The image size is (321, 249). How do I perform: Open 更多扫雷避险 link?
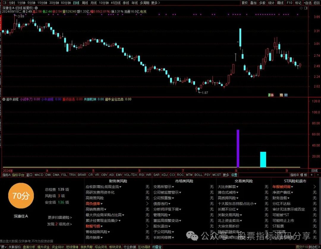point(60,218)
